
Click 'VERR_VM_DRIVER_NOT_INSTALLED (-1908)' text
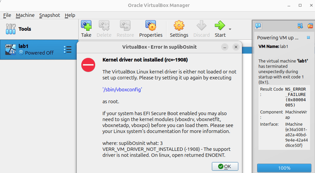coord(151,149)
